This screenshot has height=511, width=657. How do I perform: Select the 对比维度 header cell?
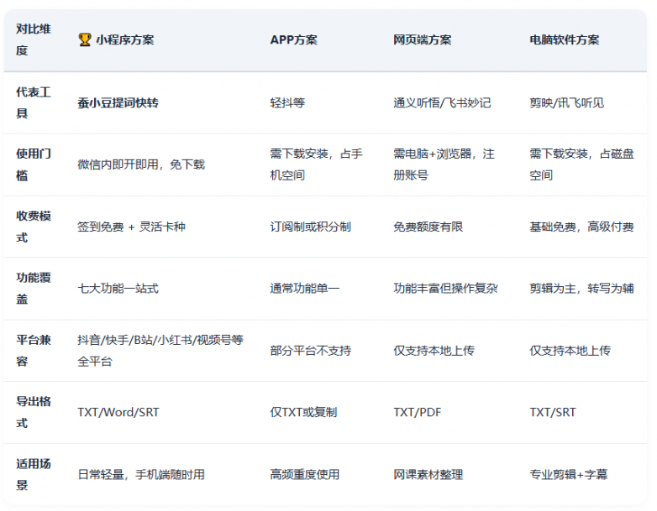[34, 39]
